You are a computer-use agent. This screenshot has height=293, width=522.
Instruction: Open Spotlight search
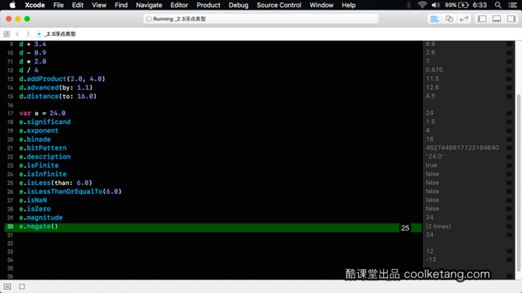(498, 5)
